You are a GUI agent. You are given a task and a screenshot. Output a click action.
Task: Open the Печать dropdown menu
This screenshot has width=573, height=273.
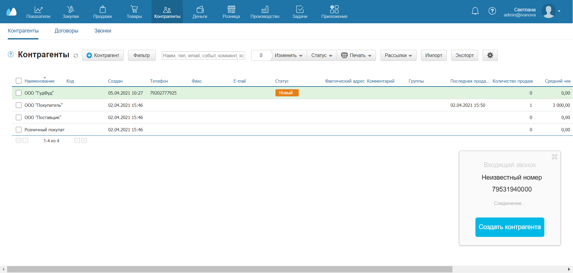click(356, 55)
